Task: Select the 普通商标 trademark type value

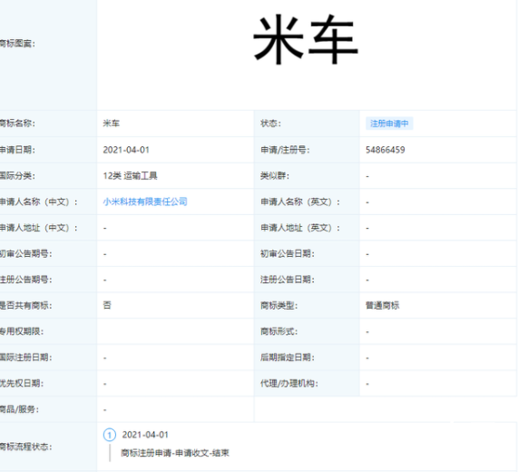Action: point(383,305)
